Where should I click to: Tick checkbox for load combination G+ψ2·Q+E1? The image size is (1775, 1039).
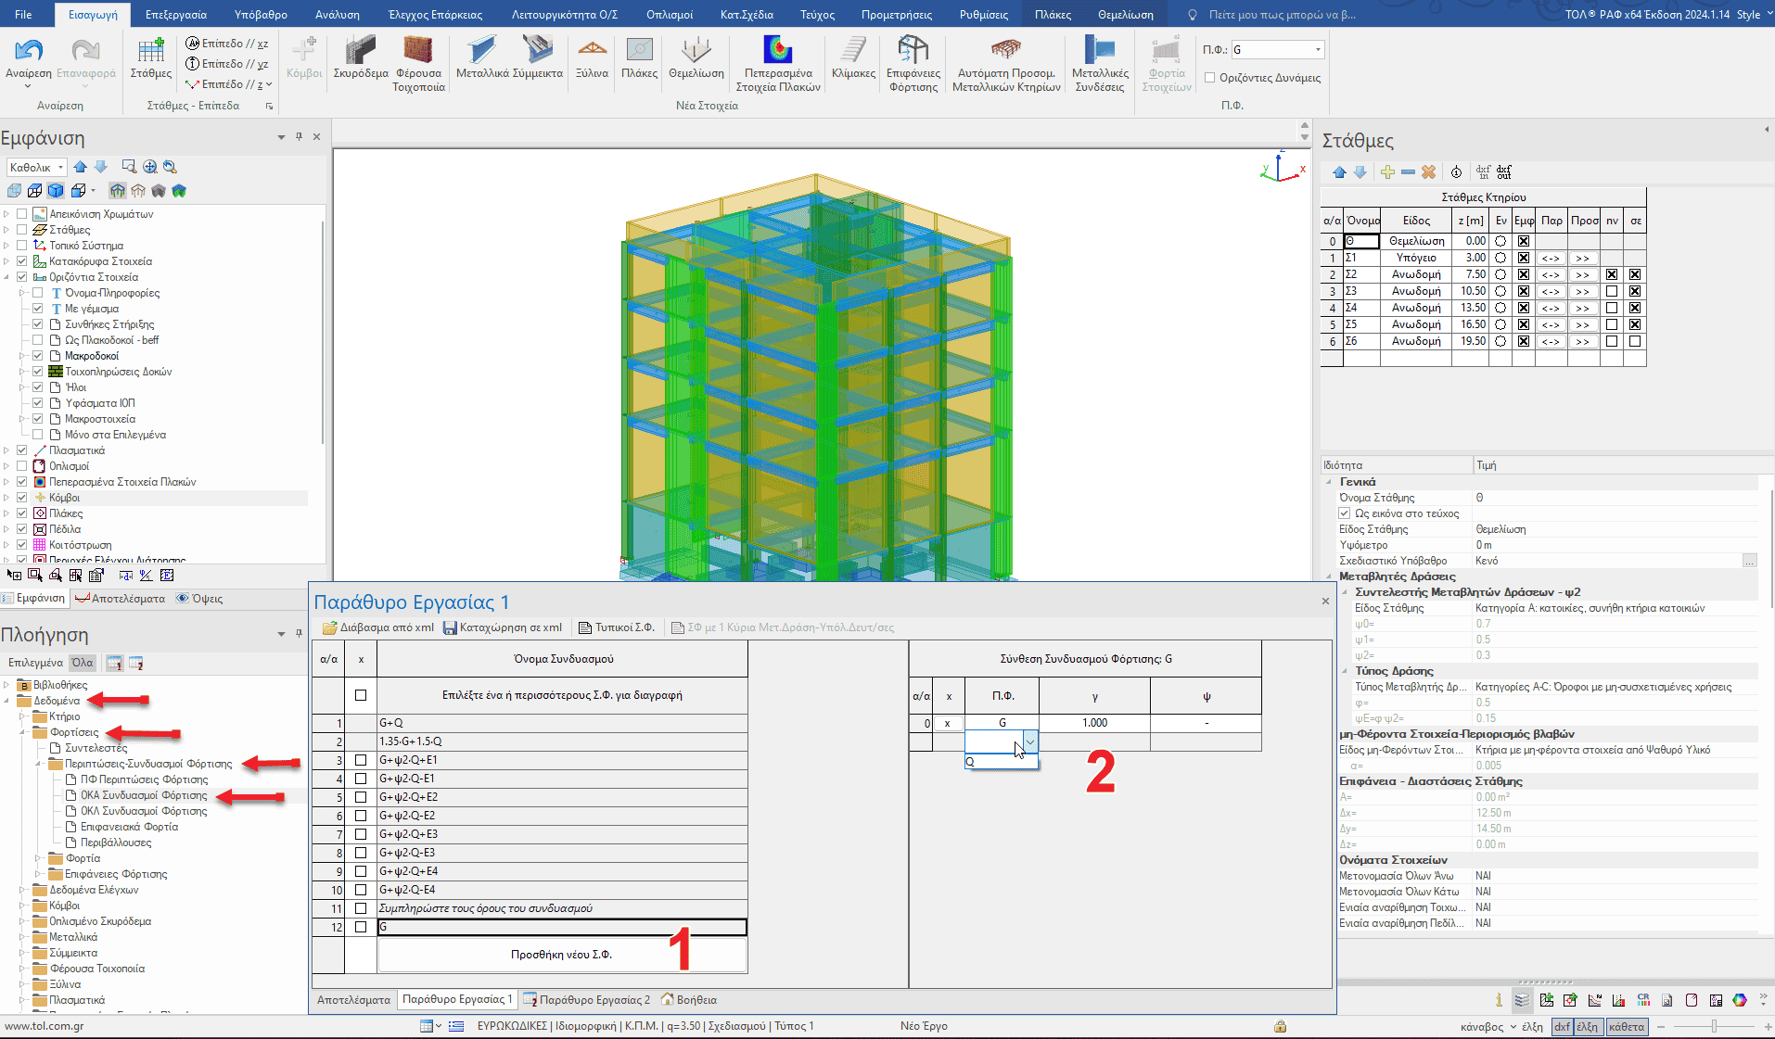tap(361, 760)
